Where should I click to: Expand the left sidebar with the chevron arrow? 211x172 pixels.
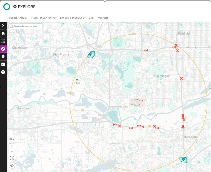(x=3, y=26)
